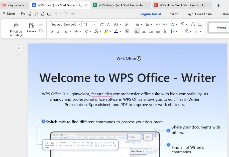Click the Save icon in quick toolbar
The width and height of the screenshot is (229, 157).
tap(30, 14)
